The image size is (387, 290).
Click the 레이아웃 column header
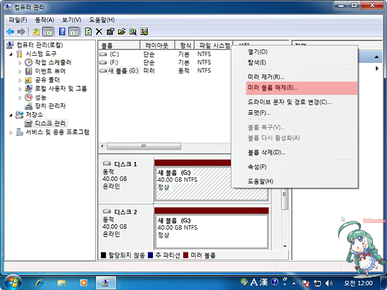(x=157, y=45)
